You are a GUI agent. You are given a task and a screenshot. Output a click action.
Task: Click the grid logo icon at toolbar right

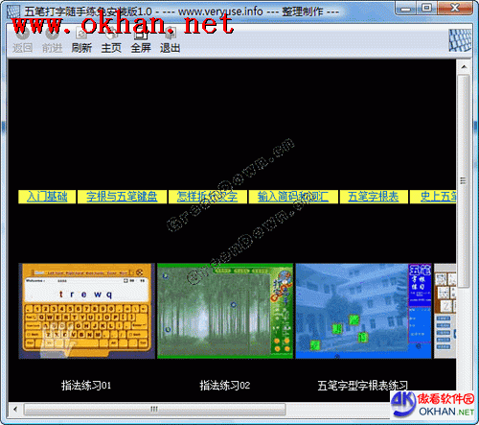coord(460,40)
